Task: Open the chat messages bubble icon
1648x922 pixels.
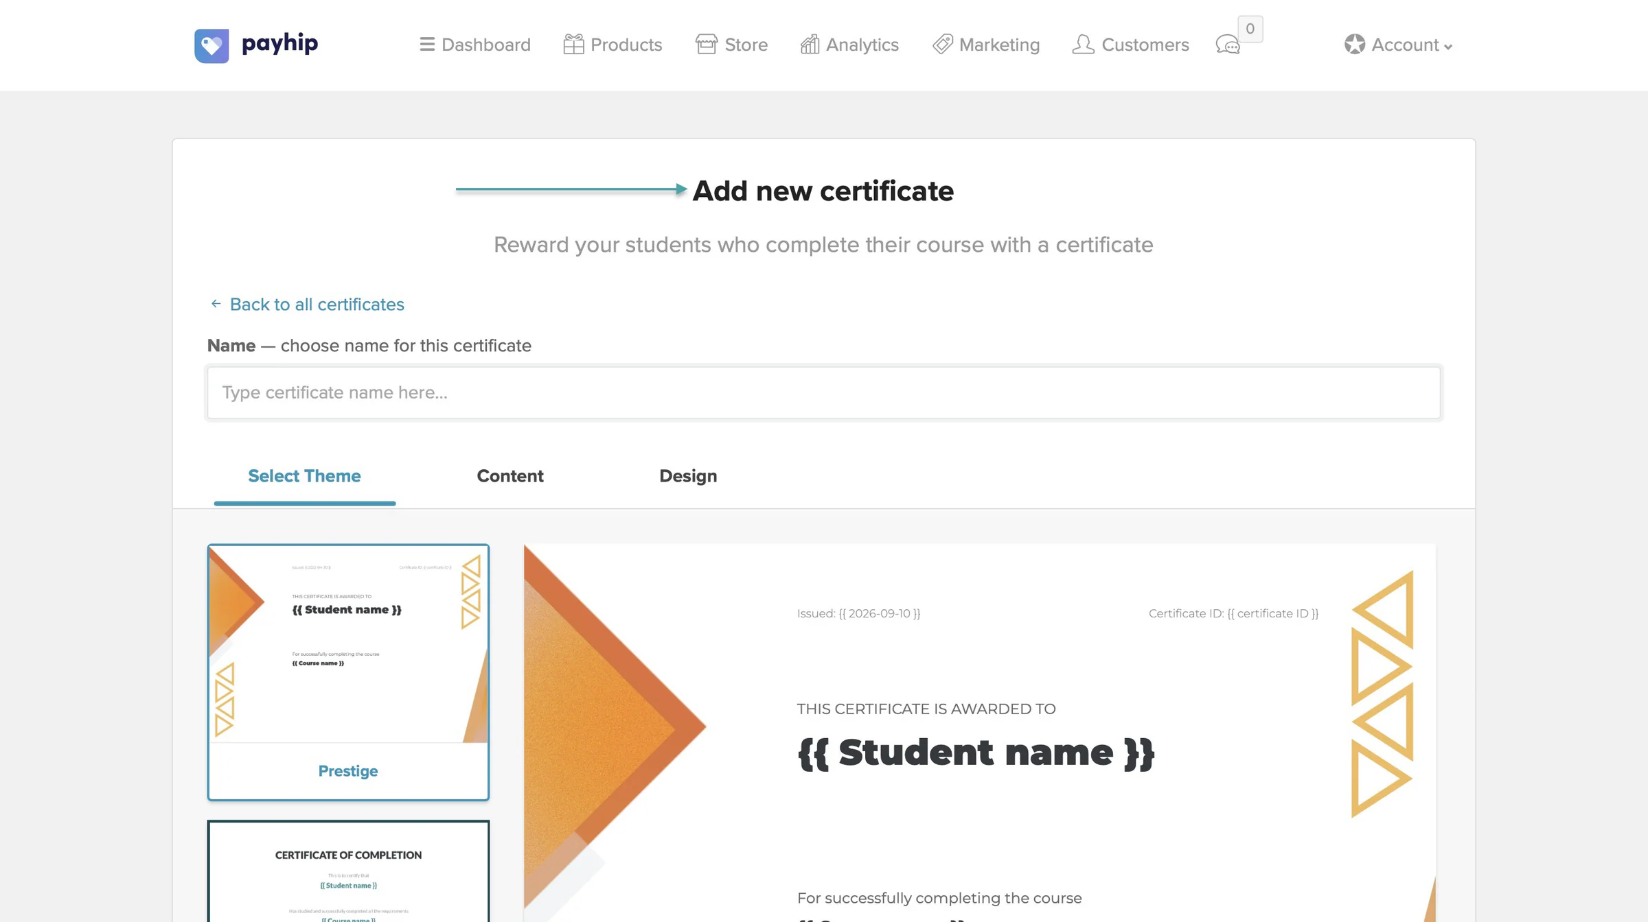Action: pyautogui.click(x=1228, y=45)
